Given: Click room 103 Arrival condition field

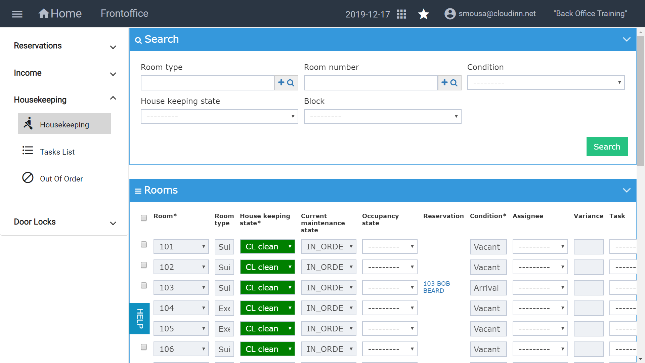Looking at the screenshot, I should click(488, 288).
